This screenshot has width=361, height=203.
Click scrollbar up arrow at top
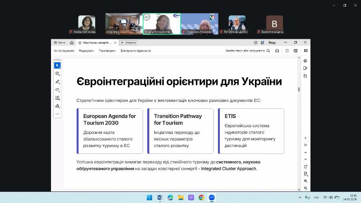299,58
